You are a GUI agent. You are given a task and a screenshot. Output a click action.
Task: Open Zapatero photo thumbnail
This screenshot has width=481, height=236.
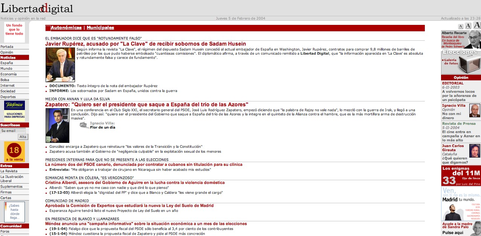pos(57,126)
